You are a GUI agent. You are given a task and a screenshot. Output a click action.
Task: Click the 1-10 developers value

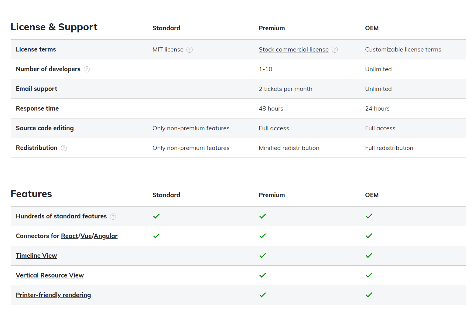tap(265, 69)
